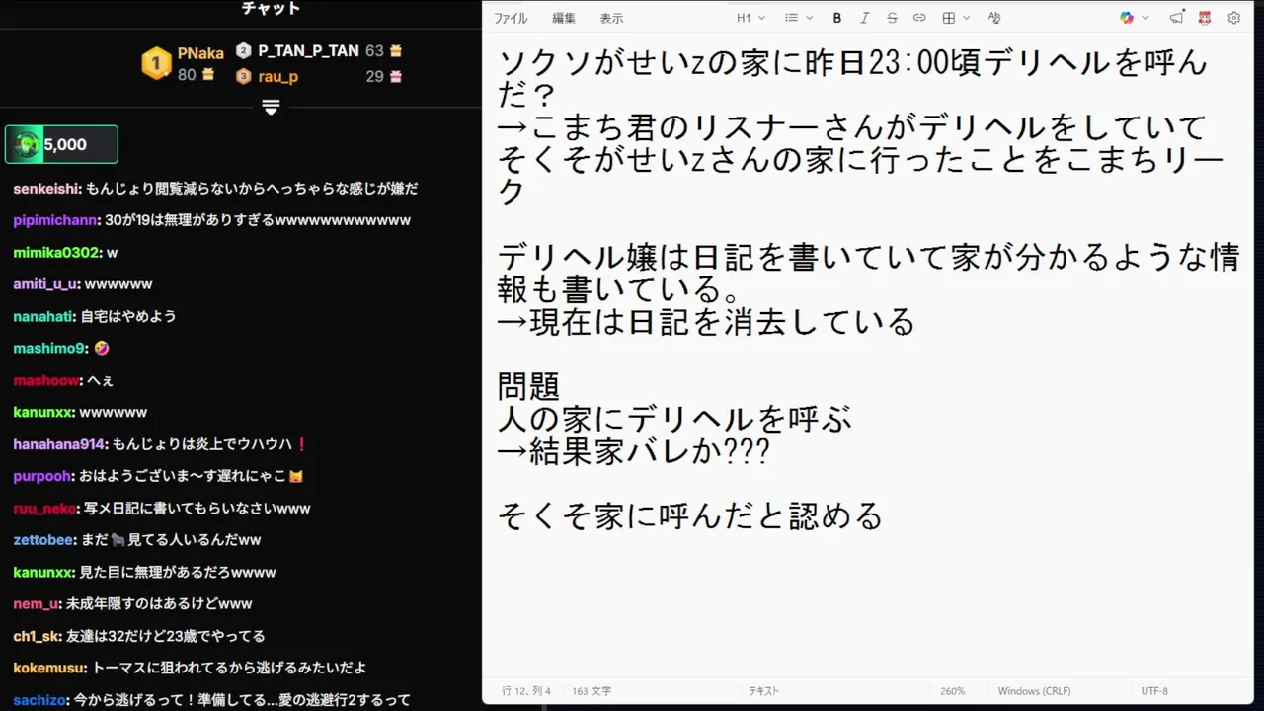The height and width of the screenshot is (711, 1264).
Task: Click username hanahana914 in chat
Action: click(59, 444)
